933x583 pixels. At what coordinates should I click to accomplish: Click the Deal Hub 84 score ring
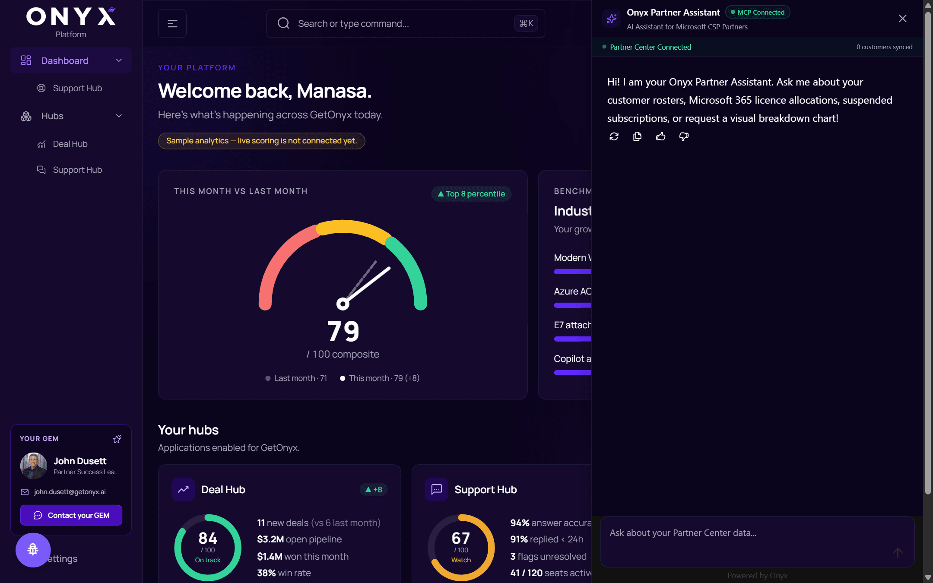coord(208,548)
